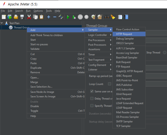Open the Tools menu
This screenshot has width=167, height=135.
coord(49,11)
